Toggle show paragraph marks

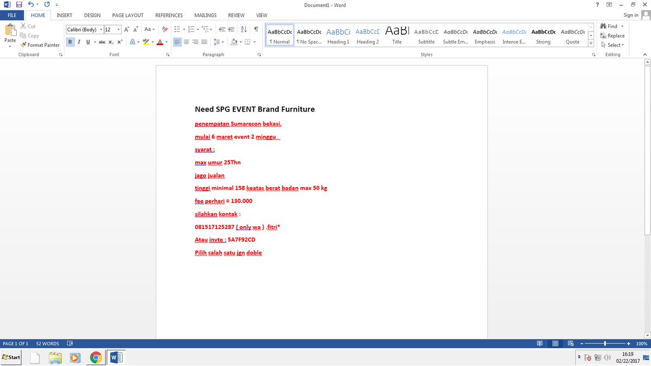(256, 29)
